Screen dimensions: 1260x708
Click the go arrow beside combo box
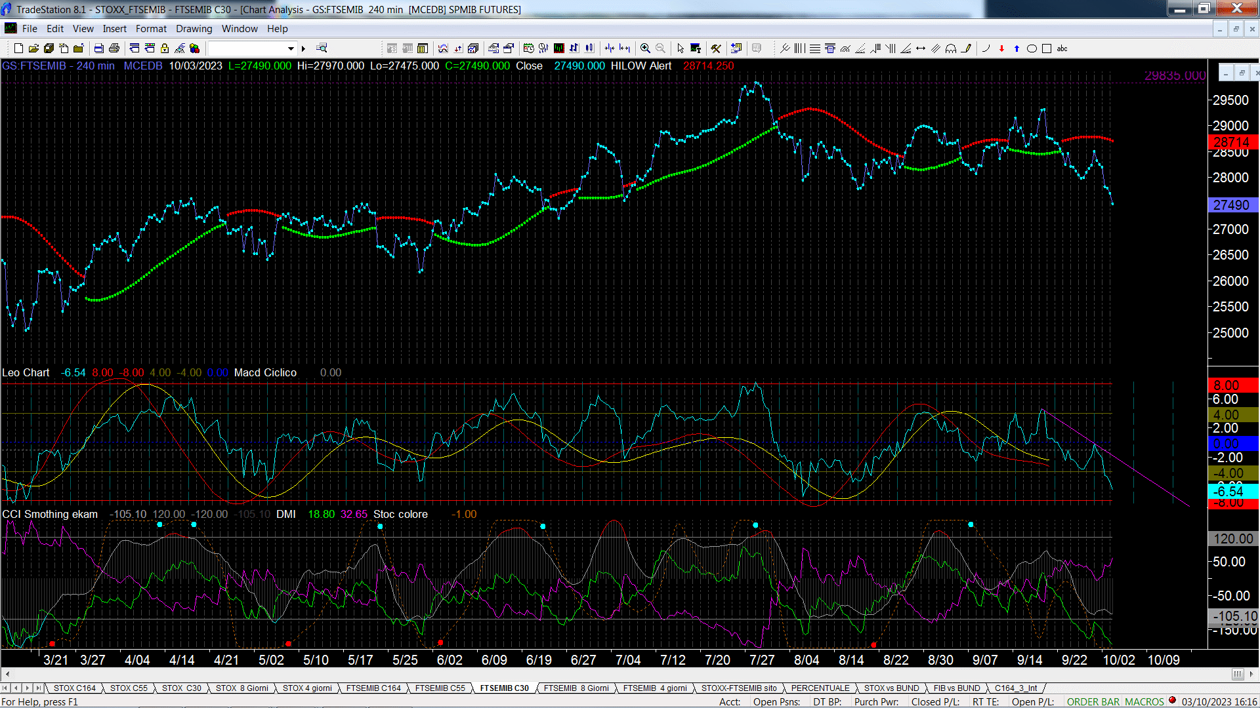(x=303, y=49)
